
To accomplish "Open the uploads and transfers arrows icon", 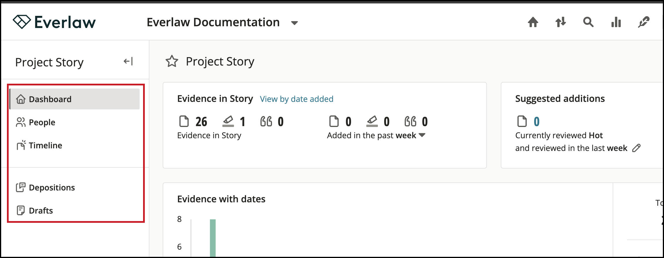I will pos(560,22).
